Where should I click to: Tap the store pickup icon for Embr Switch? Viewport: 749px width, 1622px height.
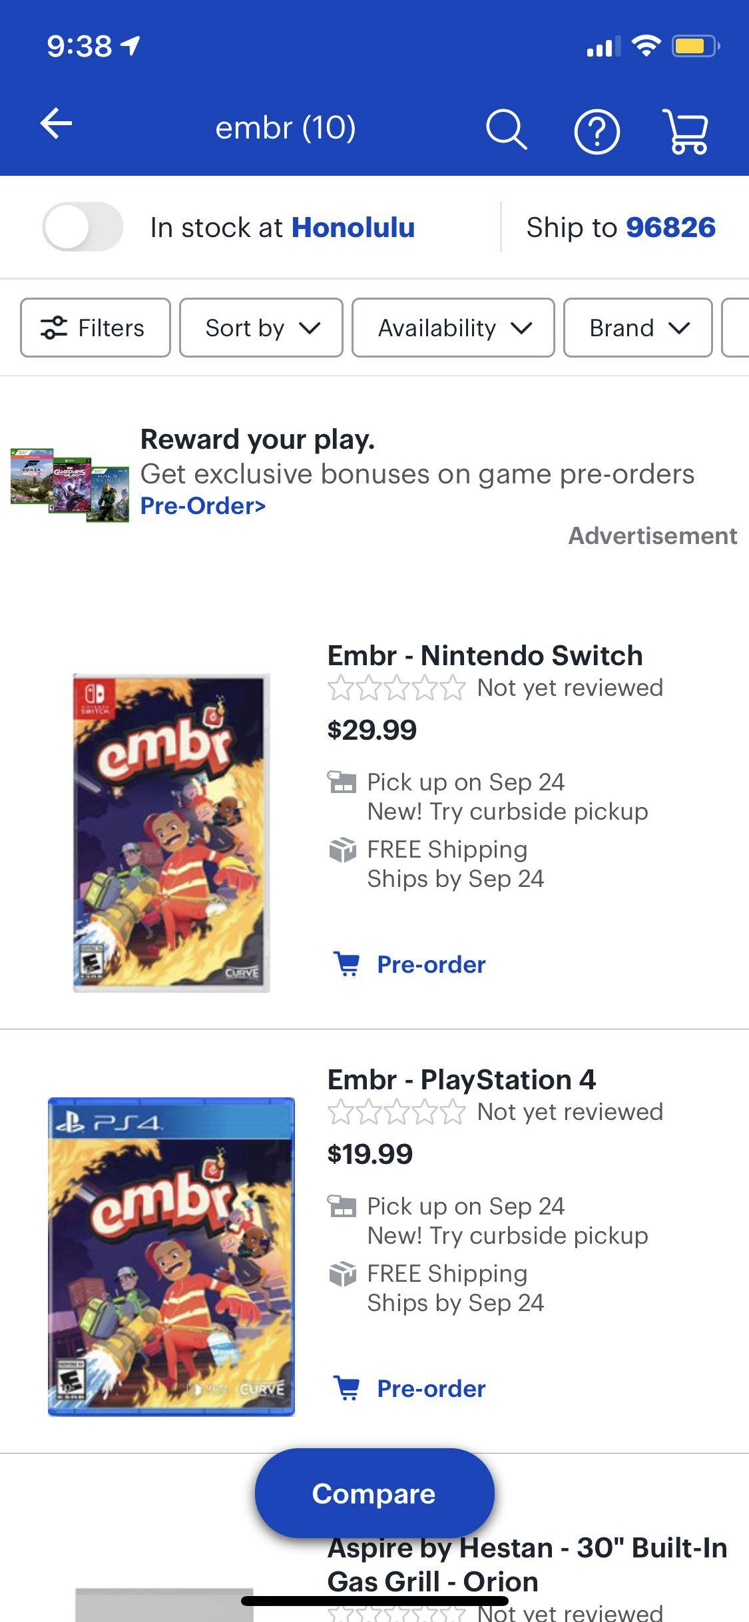342,782
